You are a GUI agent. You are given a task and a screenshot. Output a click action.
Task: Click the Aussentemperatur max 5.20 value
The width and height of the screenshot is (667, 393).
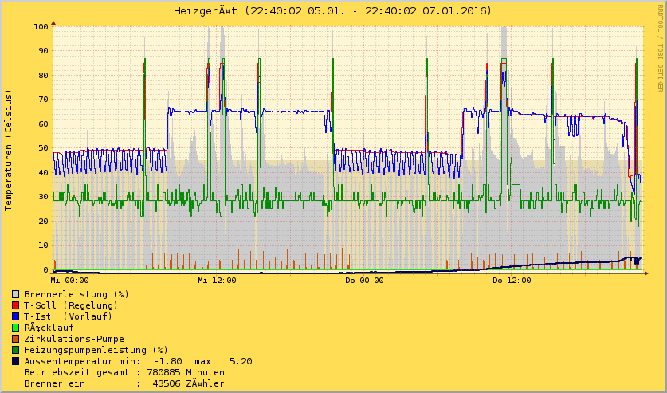(x=241, y=361)
